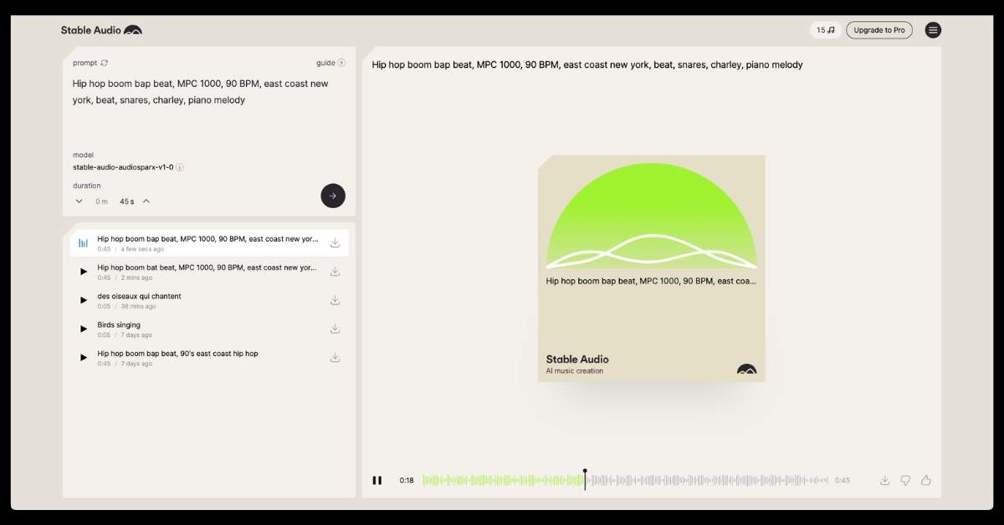Download 'des oiseaux qui chantent' track
The width and height of the screenshot is (1004, 525).
pyautogui.click(x=335, y=300)
